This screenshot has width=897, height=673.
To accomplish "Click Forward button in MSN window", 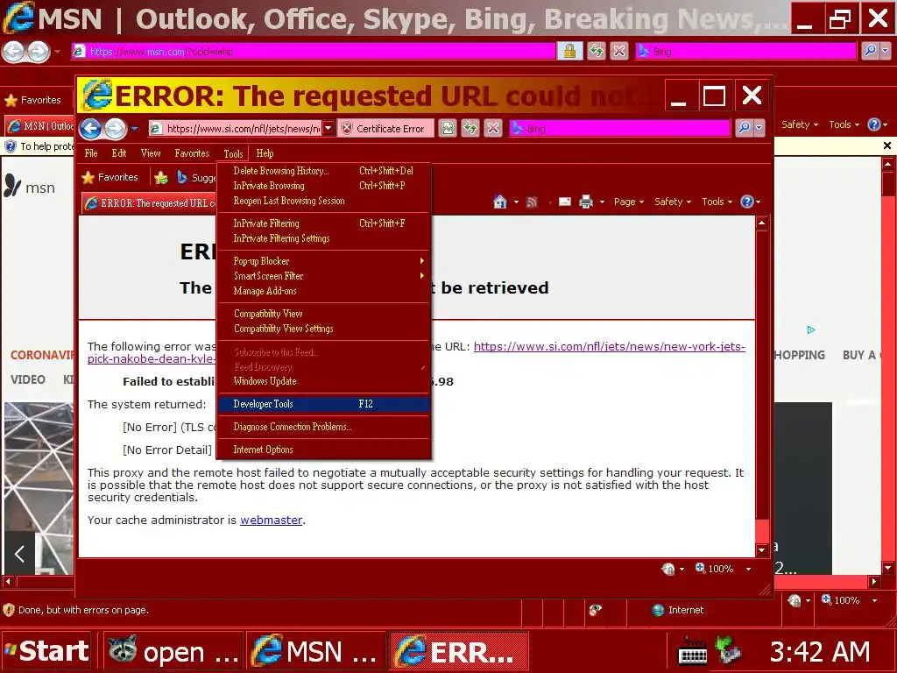I will (39, 52).
